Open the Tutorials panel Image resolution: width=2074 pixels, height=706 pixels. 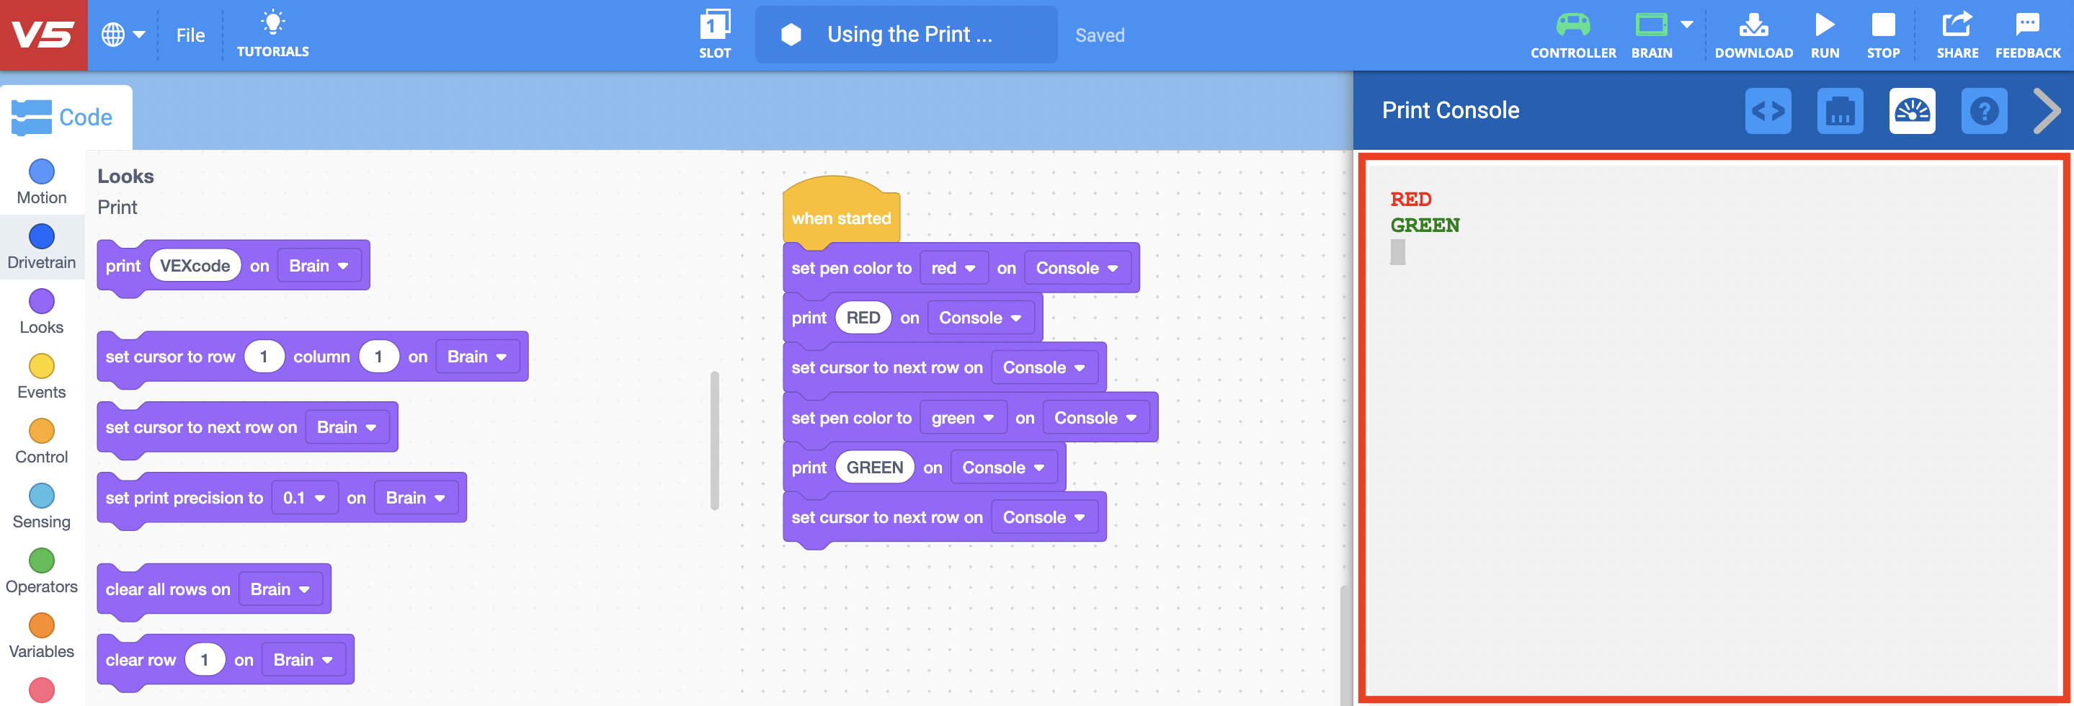[273, 34]
